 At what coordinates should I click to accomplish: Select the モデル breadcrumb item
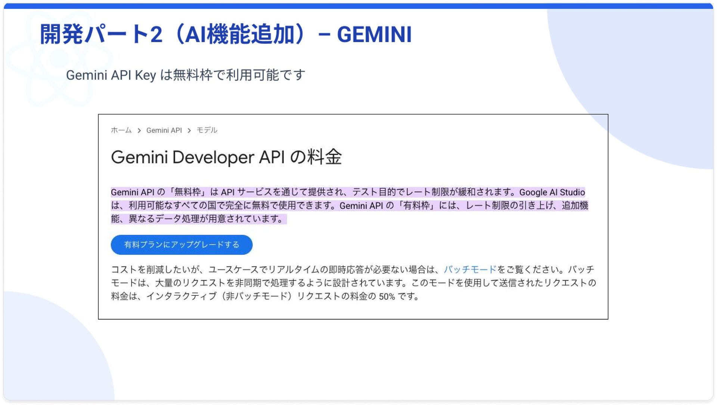tap(207, 130)
